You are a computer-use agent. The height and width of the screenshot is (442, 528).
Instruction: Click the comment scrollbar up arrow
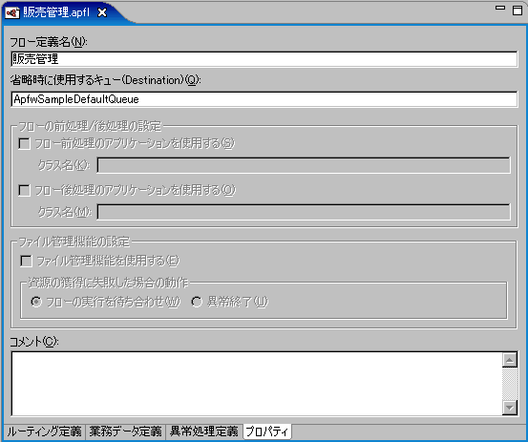pos(510,360)
